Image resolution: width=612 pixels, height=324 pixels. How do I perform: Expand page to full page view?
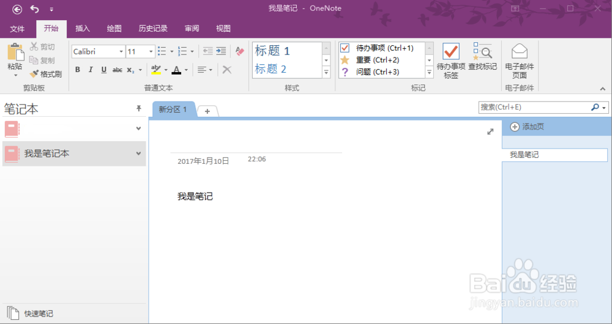pyautogui.click(x=490, y=132)
